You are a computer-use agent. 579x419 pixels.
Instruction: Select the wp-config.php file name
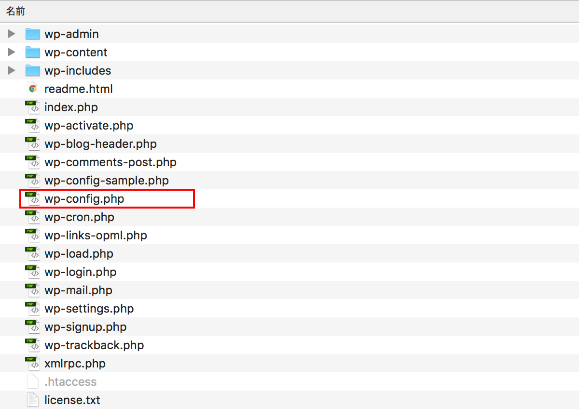[84, 199]
